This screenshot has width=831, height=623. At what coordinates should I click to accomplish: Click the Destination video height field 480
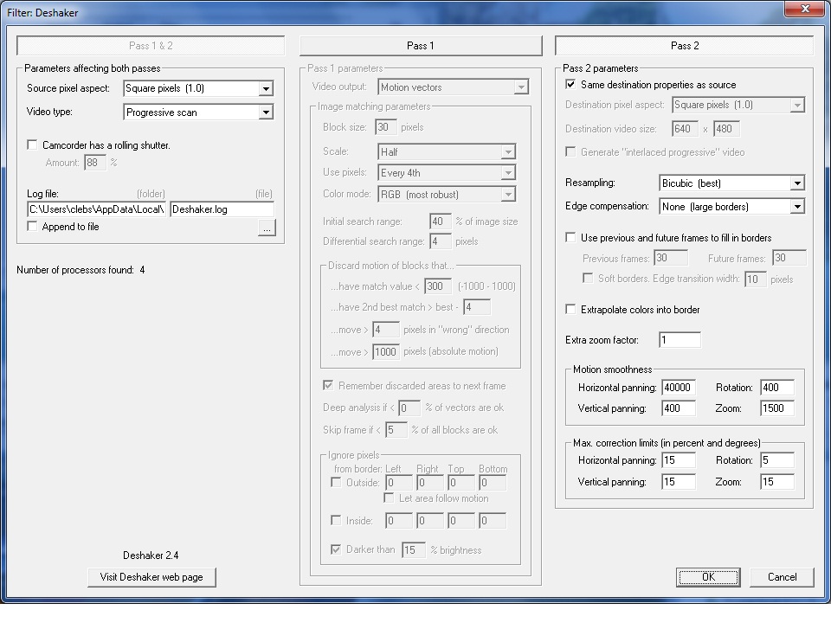pos(726,128)
